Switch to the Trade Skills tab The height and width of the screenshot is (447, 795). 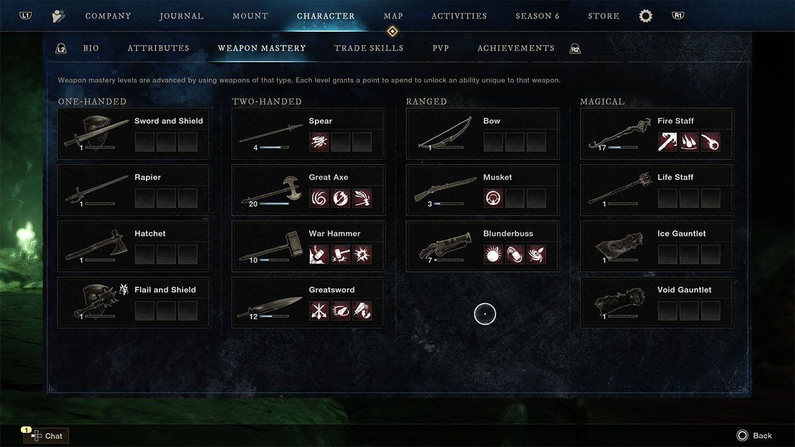369,48
